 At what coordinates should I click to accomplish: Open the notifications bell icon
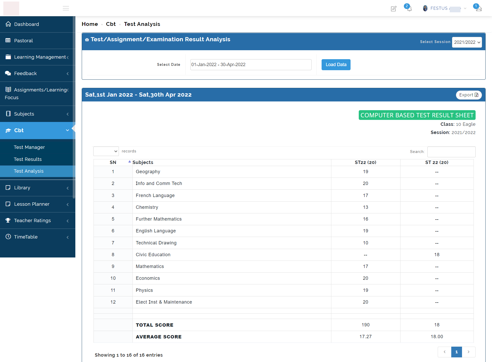pos(409,9)
